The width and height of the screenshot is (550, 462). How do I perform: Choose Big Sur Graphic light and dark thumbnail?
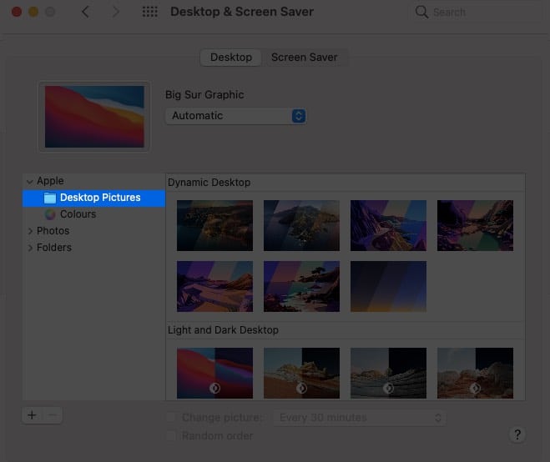point(214,373)
